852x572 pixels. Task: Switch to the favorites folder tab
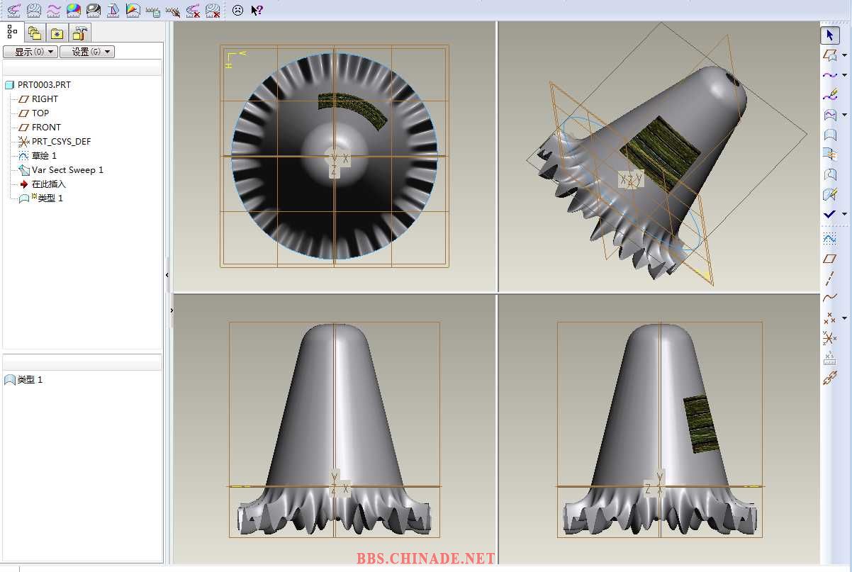pos(57,33)
